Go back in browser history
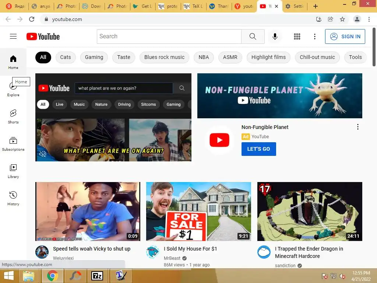The width and height of the screenshot is (377, 283). coord(8,19)
